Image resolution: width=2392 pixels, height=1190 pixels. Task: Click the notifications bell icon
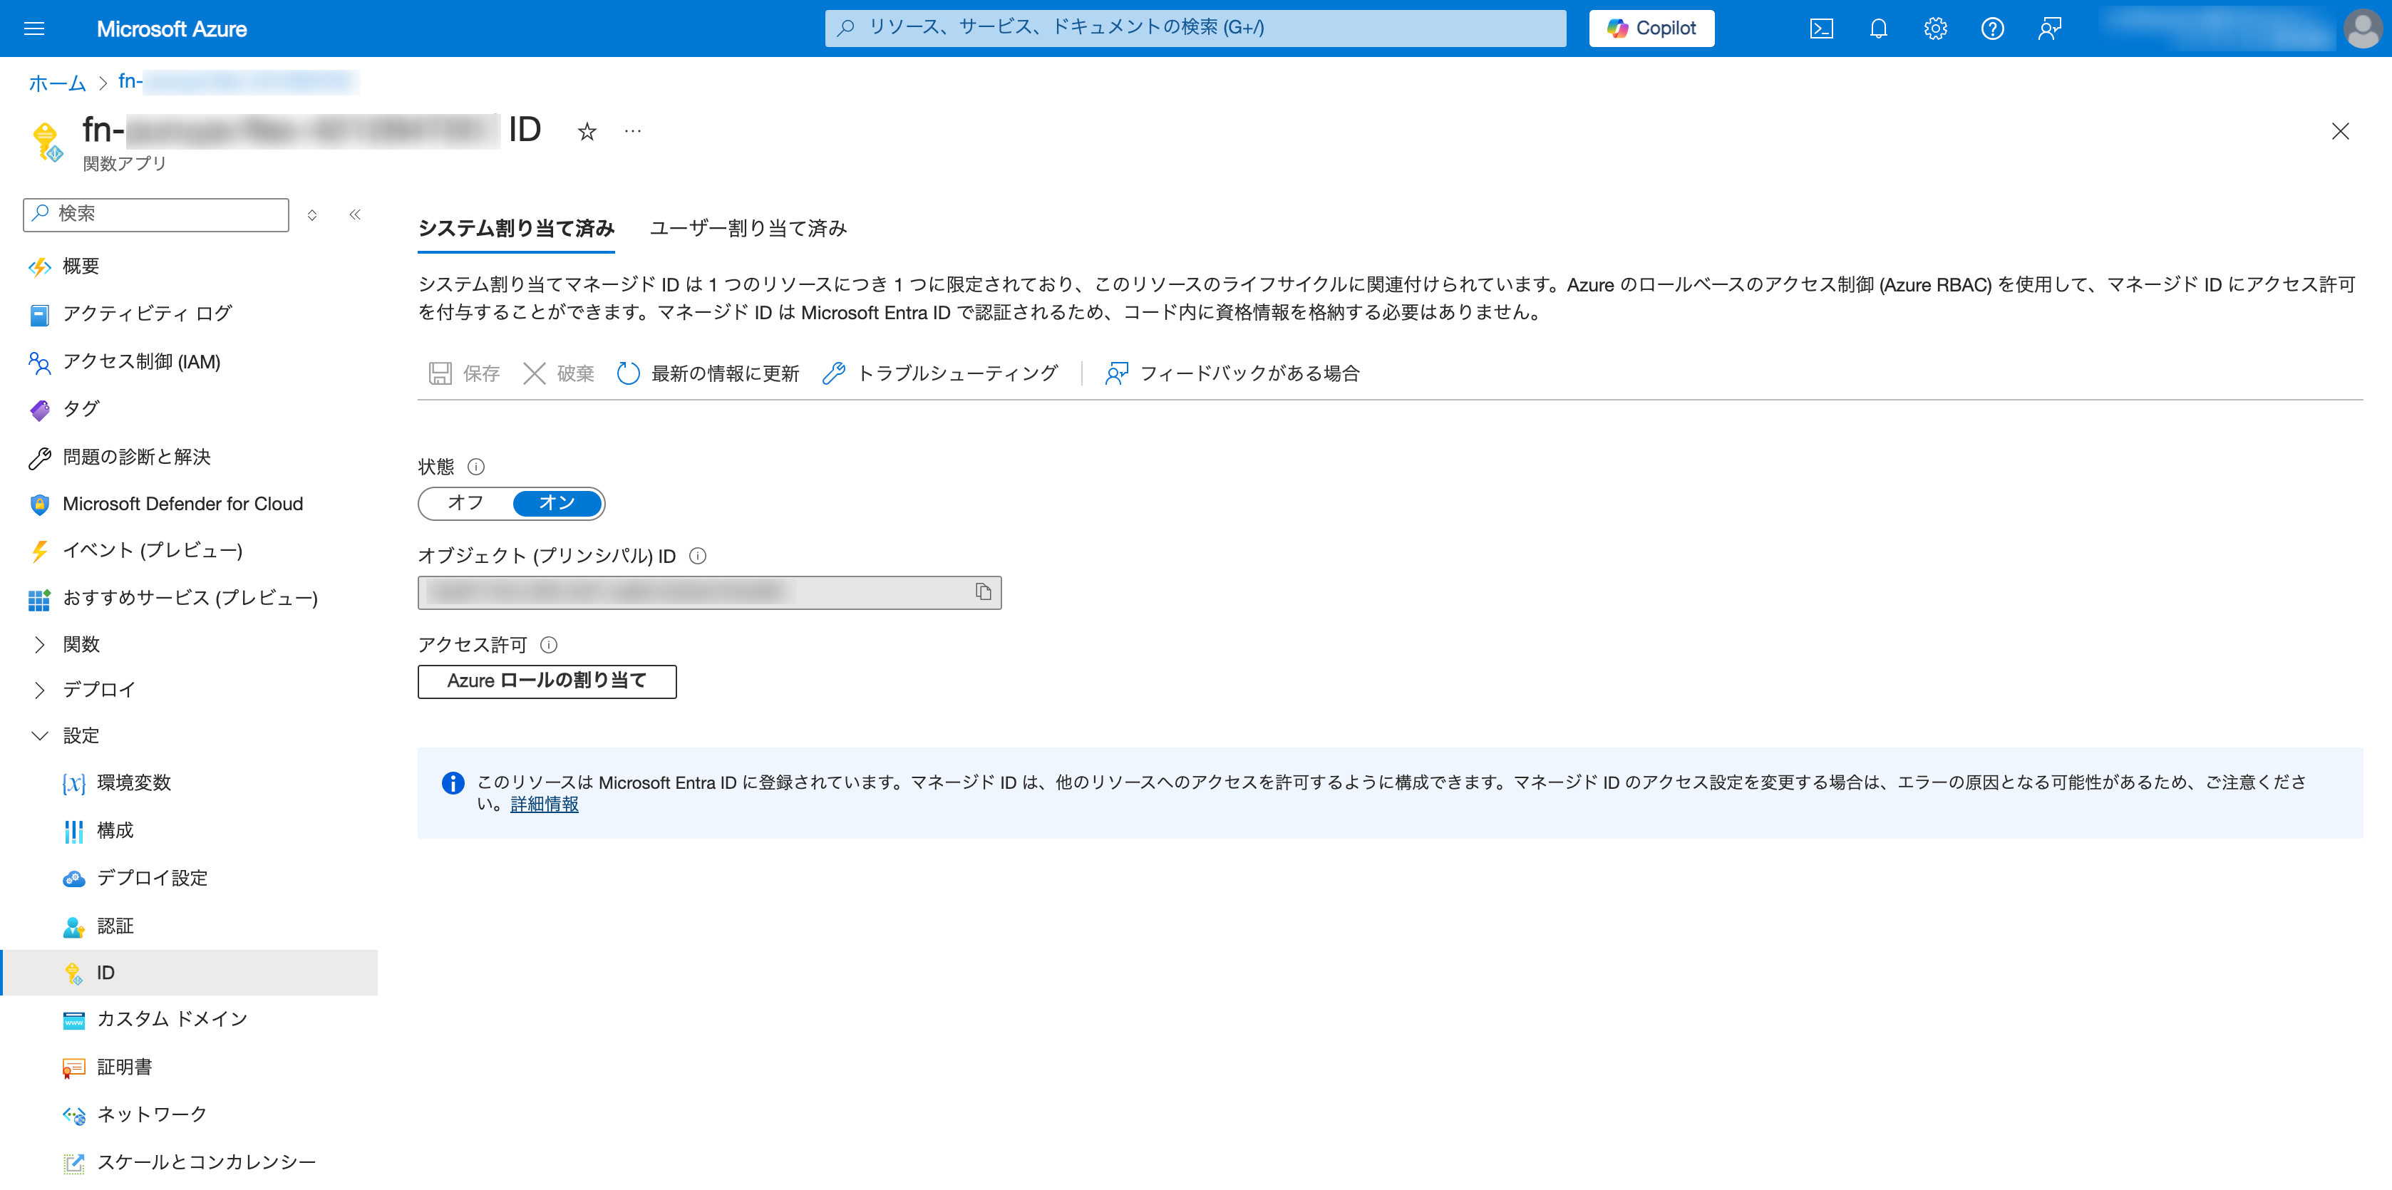(x=1877, y=29)
